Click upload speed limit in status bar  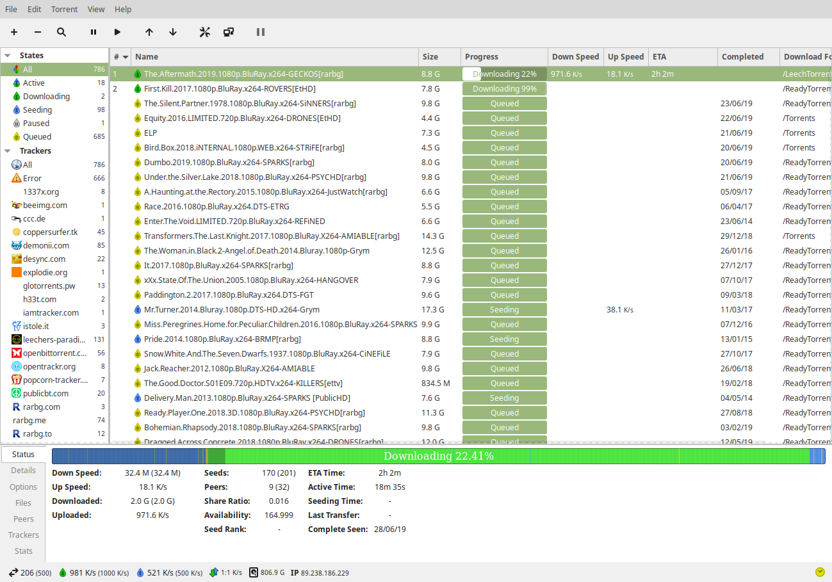click(x=170, y=572)
